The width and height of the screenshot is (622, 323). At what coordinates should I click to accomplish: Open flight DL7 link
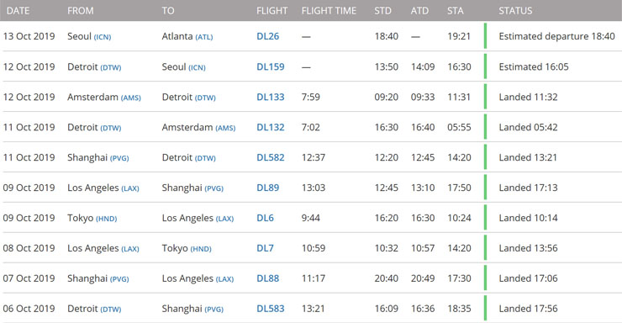coord(265,248)
